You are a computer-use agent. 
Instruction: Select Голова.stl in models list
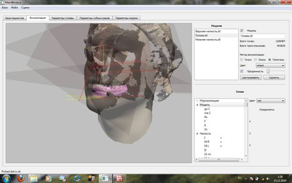pos(202,35)
